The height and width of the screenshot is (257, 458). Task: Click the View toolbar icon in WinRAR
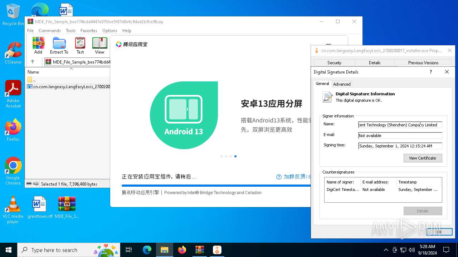[99, 45]
